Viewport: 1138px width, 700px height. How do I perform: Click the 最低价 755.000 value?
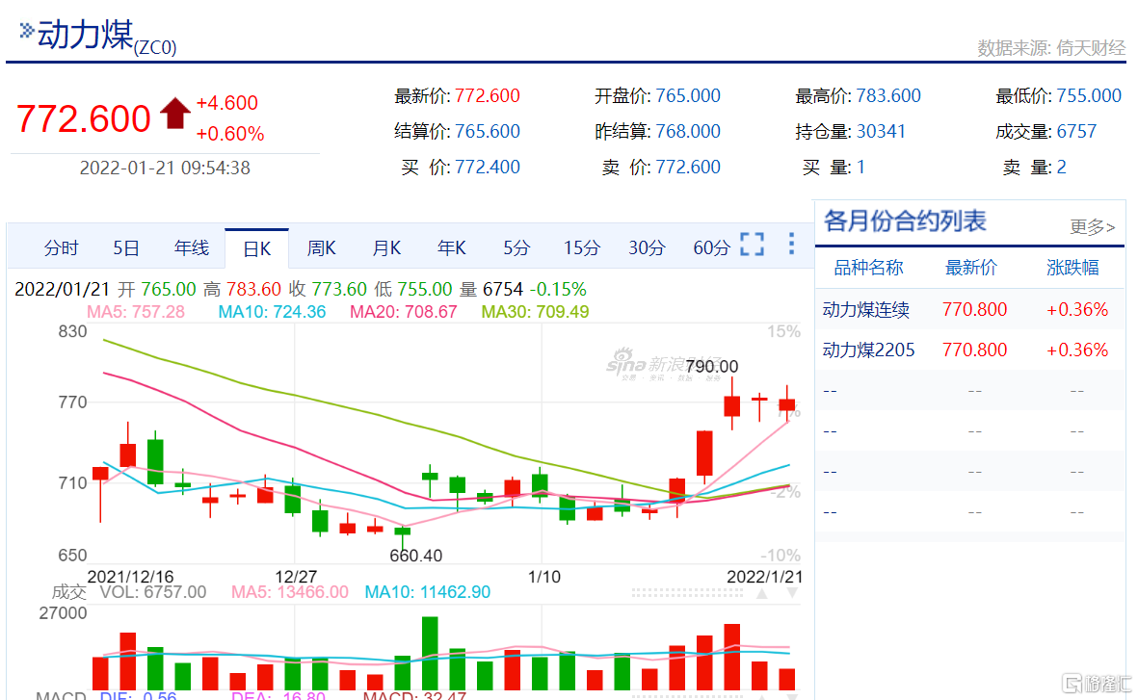point(1089,95)
